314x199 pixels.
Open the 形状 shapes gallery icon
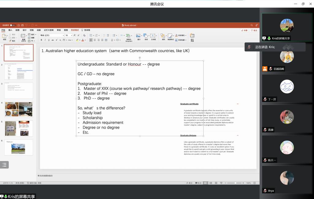pyautogui.click(x=146, y=36)
